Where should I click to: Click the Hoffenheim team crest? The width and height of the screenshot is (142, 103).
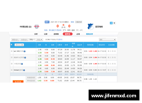point(91,27)
